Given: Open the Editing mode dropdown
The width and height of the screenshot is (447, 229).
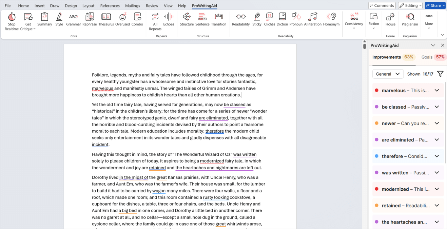Looking at the screenshot, I should coord(410,5).
